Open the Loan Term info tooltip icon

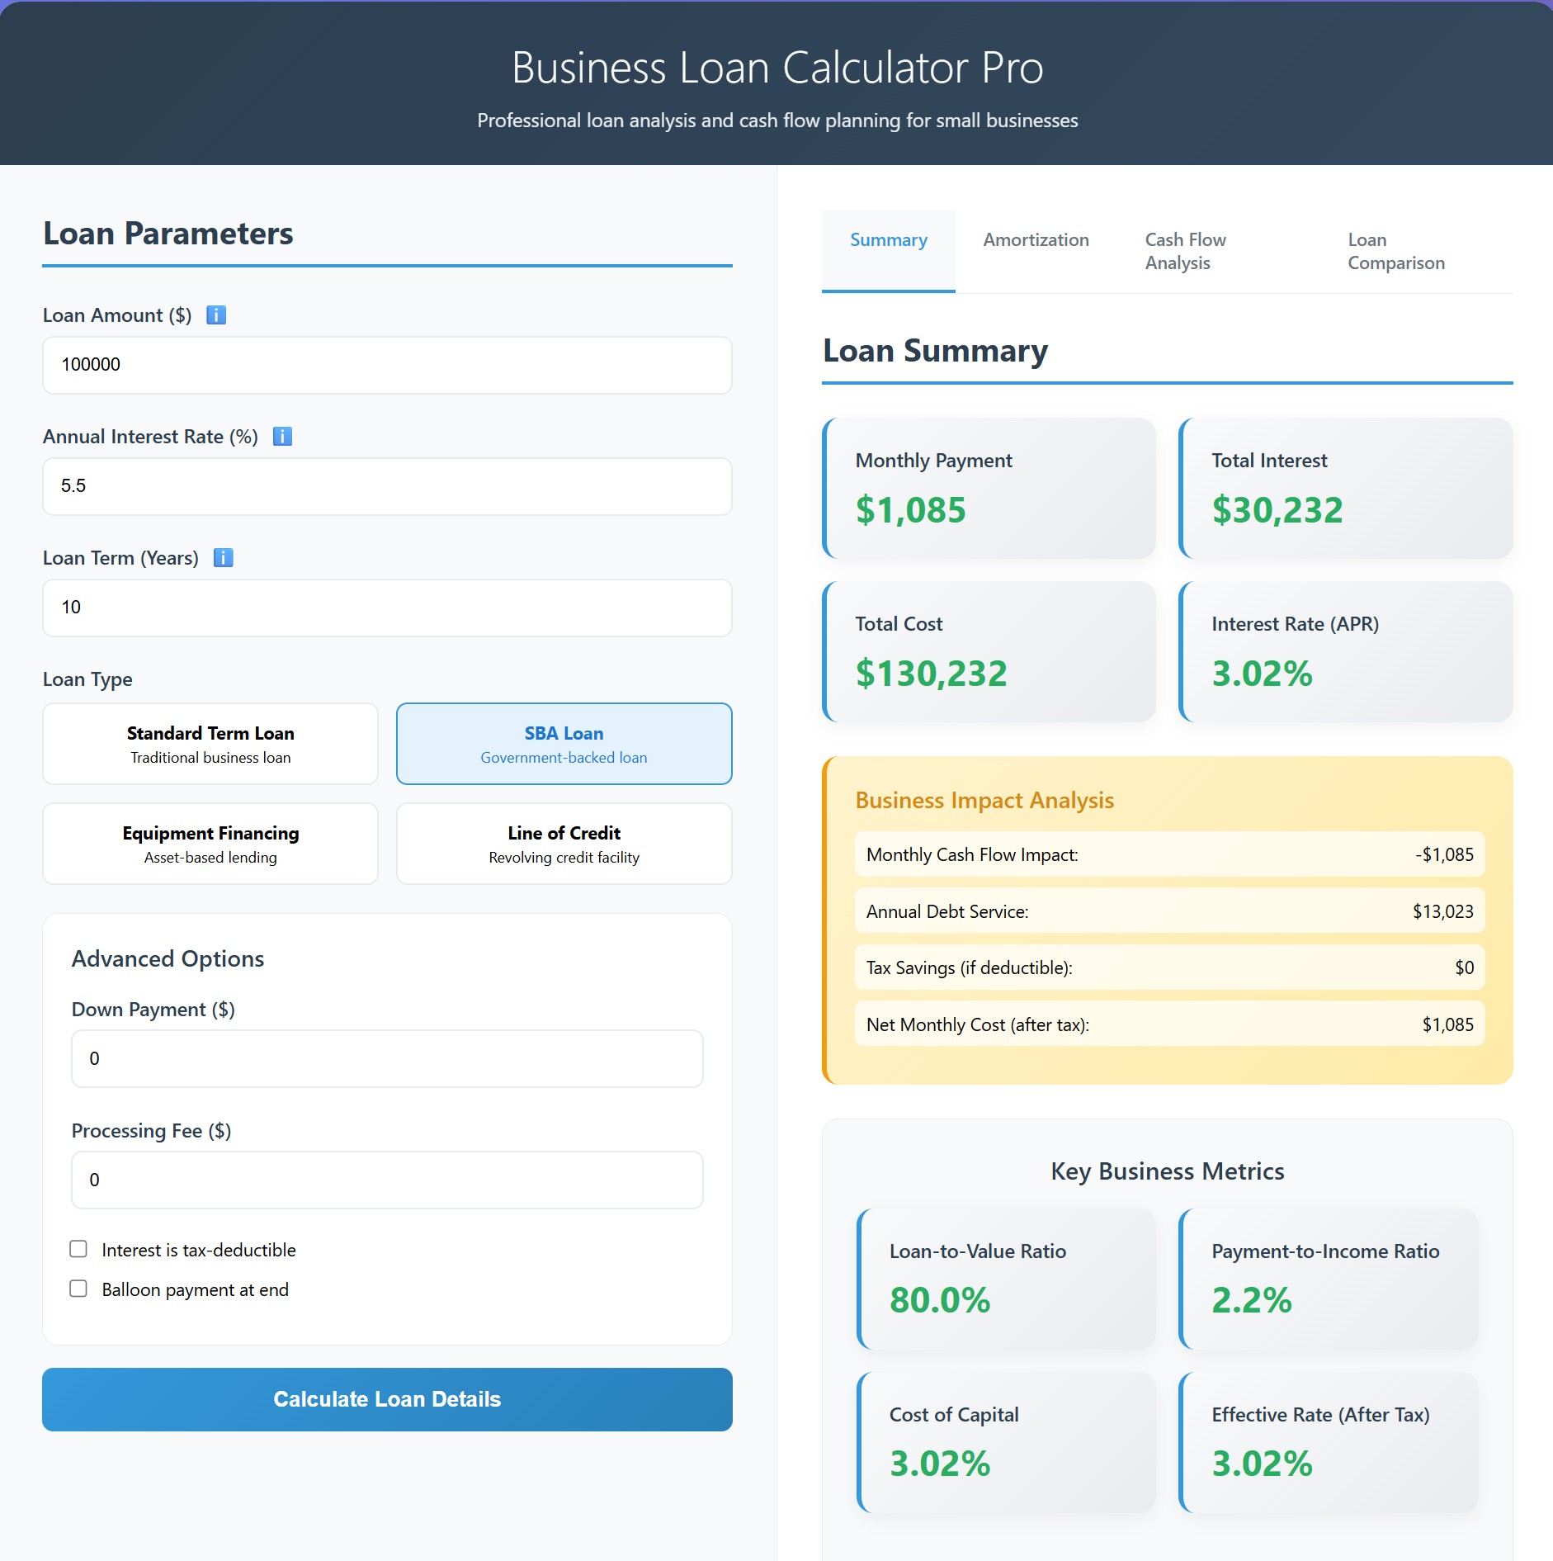click(223, 557)
